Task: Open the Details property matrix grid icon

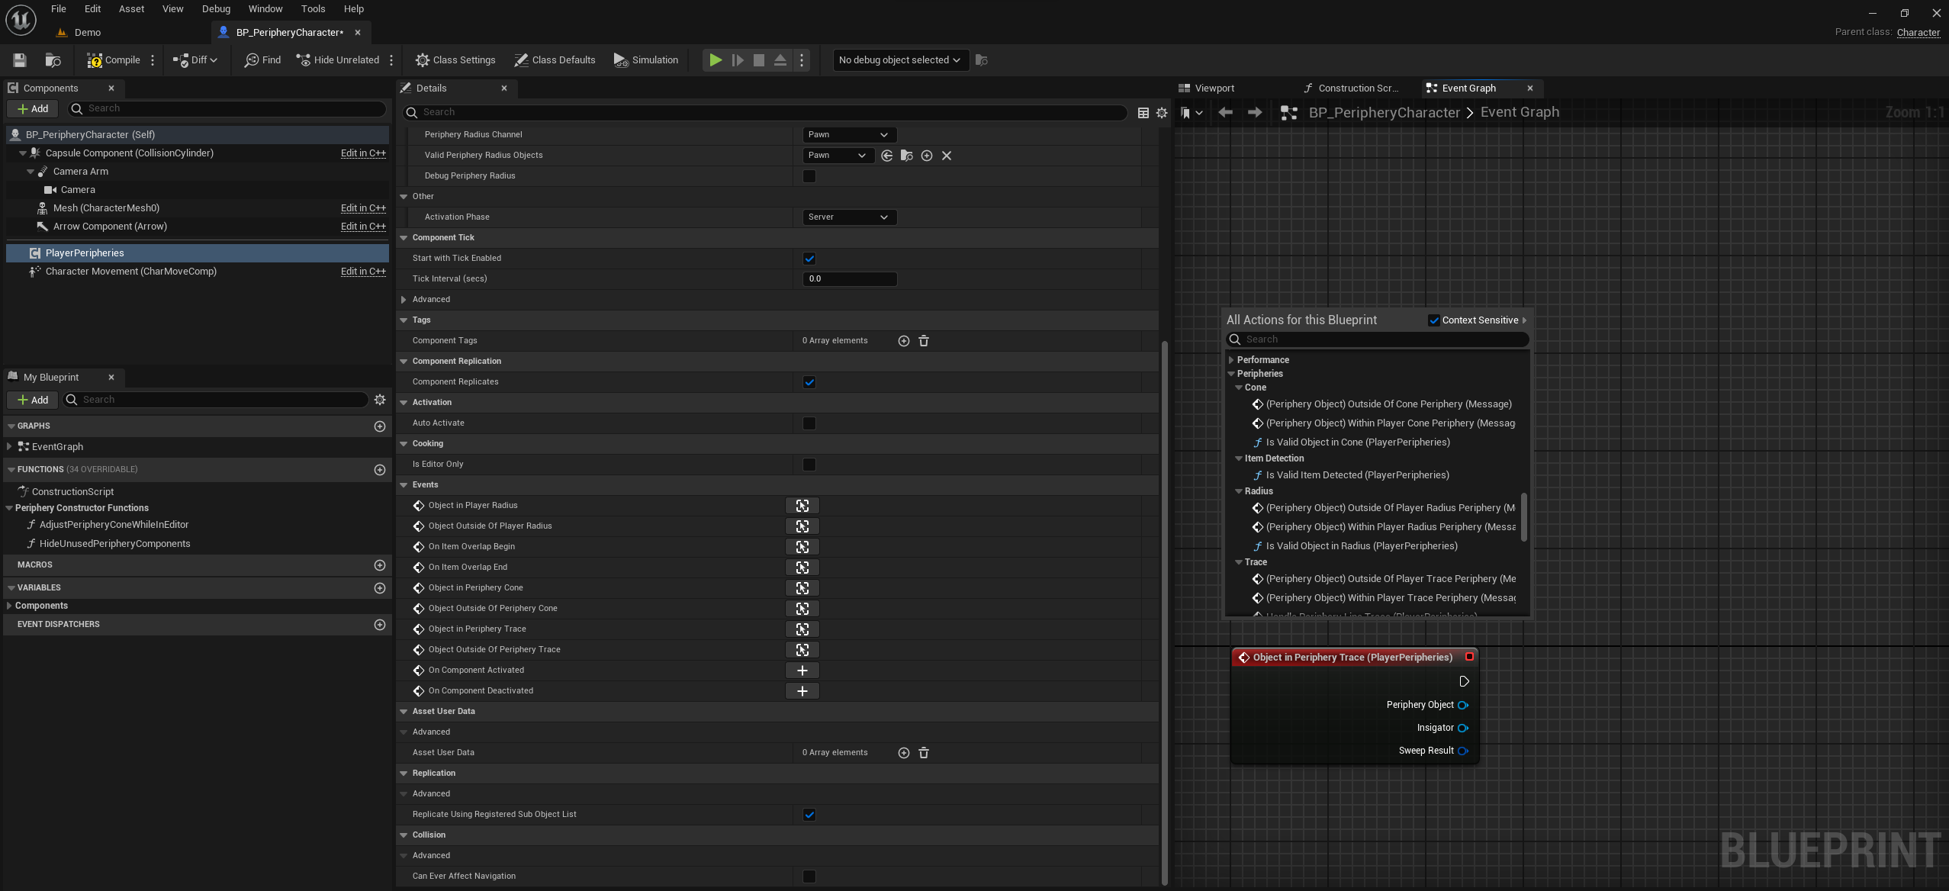Action: point(1143,113)
